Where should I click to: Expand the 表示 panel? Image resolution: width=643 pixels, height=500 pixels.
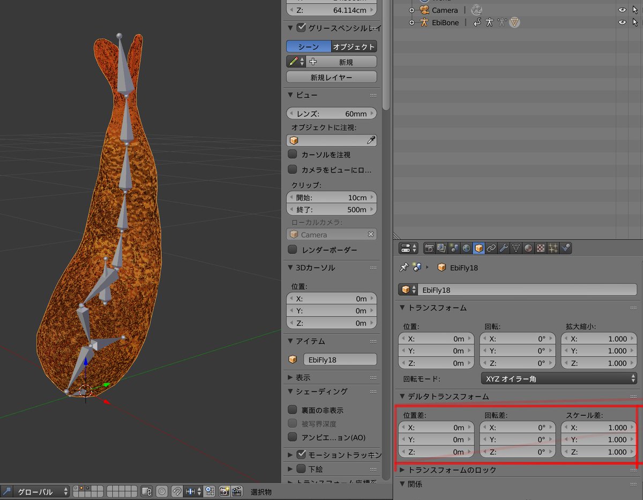(x=291, y=377)
